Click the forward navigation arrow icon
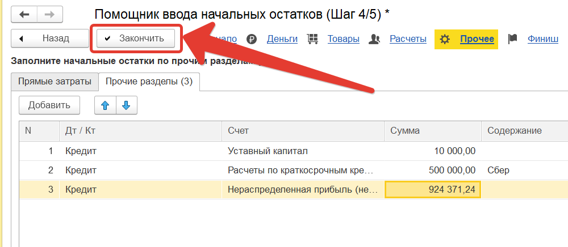 [x=50, y=14]
